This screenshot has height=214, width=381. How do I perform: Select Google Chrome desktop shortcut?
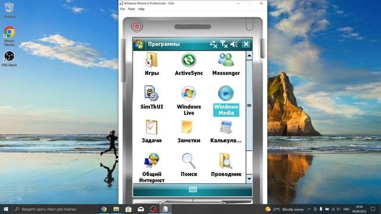click(x=10, y=36)
